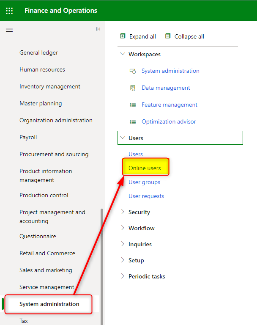
Task: Click the Expand all icon
Action: click(123, 36)
